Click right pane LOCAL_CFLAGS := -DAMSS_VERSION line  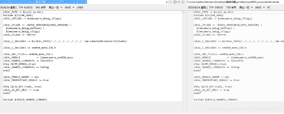click(x=228, y=25)
